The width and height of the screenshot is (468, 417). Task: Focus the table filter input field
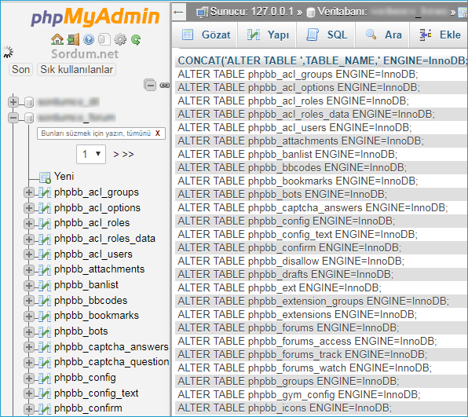click(101, 134)
